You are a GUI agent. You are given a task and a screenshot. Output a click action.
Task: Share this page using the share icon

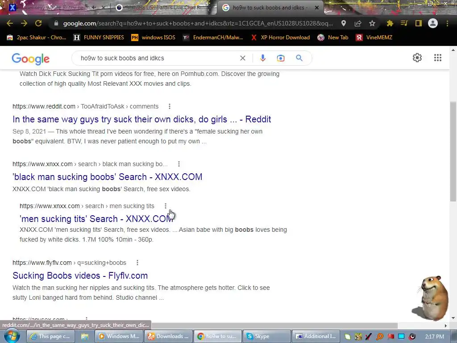tap(358, 23)
